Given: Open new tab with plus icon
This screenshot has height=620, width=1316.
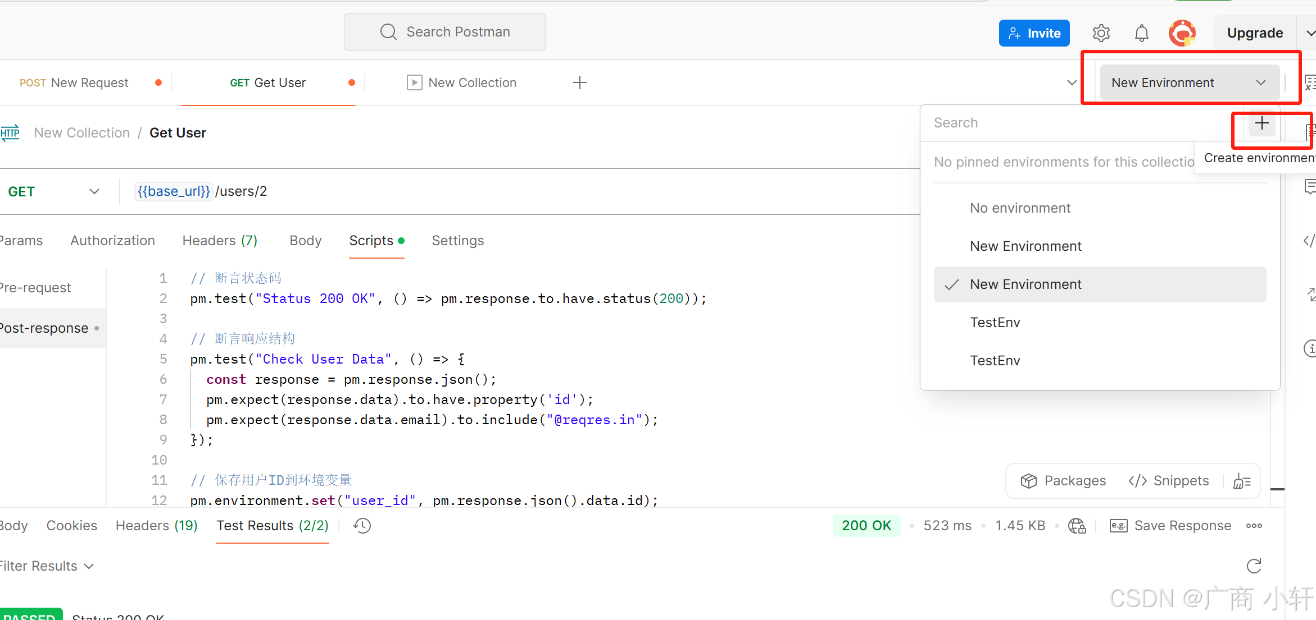Looking at the screenshot, I should coord(579,83).
